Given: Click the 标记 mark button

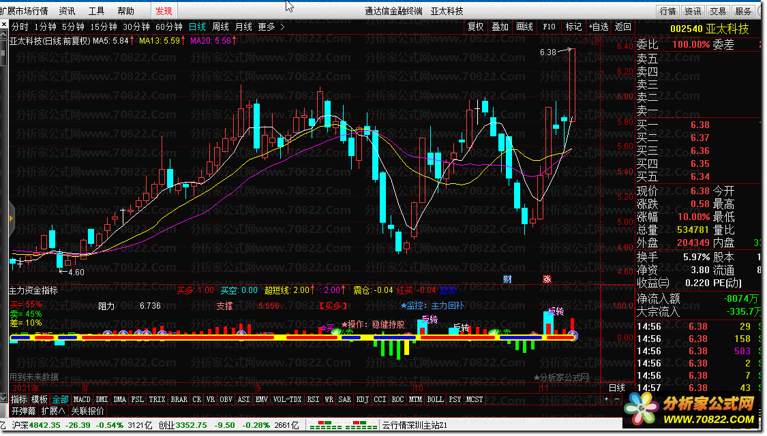Looking at the screenshot, I should (x=573, y=27).
